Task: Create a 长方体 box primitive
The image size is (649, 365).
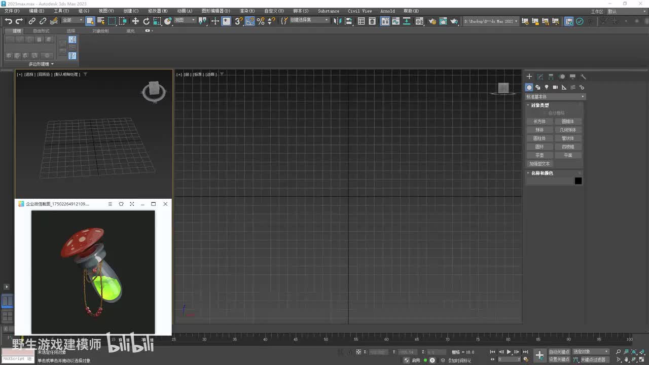Action: (x=539, y=122)
